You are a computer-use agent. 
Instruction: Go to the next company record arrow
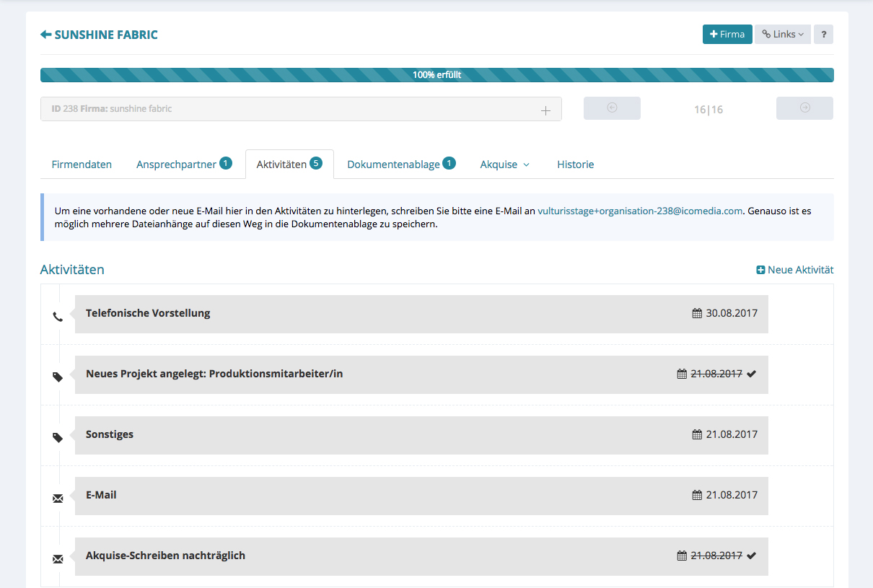pos(804,108)
